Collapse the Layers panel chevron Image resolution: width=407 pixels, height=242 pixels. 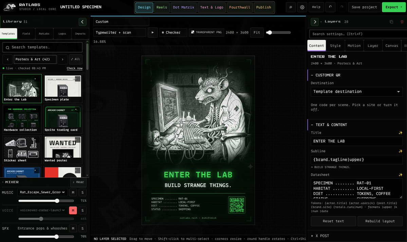point(315,22)
